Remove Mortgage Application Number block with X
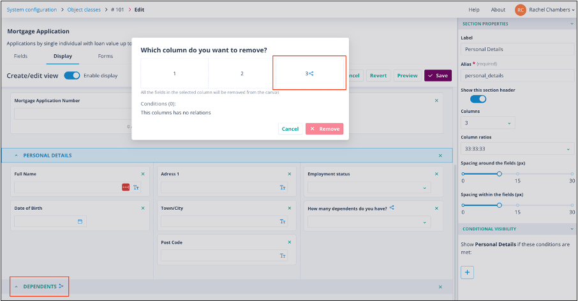 [436, 101]
